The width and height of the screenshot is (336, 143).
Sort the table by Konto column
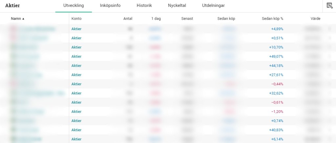(x=76, y=19)
